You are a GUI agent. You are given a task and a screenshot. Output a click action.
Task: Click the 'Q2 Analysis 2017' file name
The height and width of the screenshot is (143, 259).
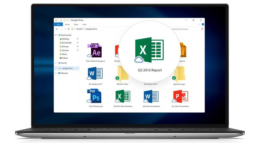151,84
